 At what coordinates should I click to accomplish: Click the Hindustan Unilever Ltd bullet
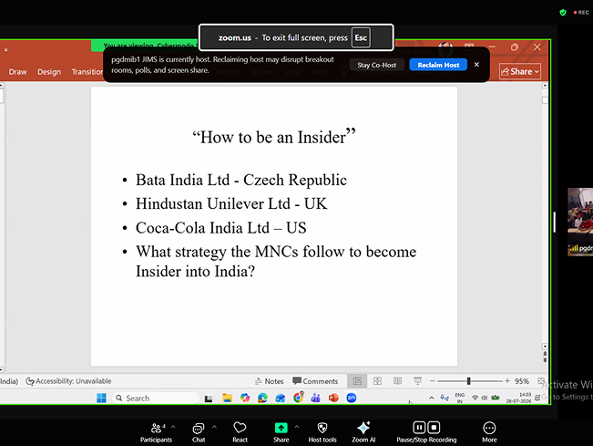click(x=231, y=203)
